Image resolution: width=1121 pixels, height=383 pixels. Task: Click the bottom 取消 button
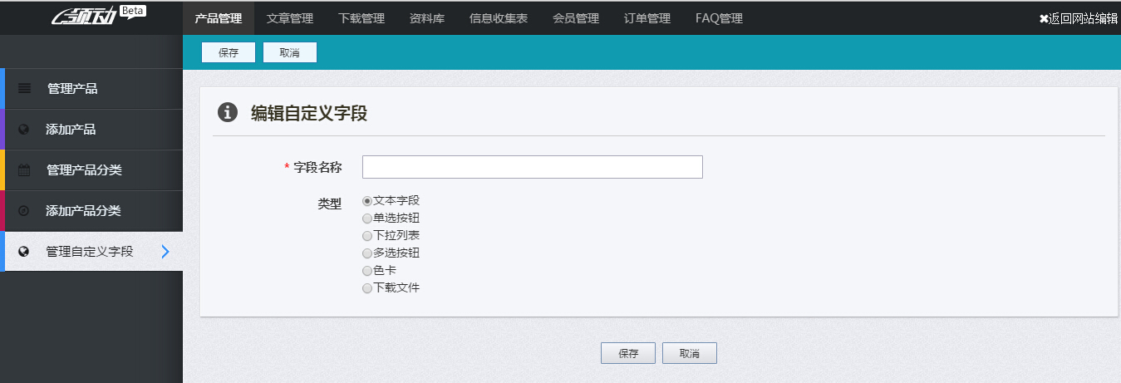[689, 353]
